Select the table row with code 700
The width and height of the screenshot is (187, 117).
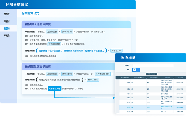click(153, 112)
